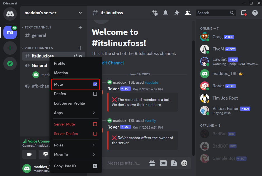The width and height of the screenshot is (262, 176).
Task: Add a server with plus icon
Action: tap(10, 48)
